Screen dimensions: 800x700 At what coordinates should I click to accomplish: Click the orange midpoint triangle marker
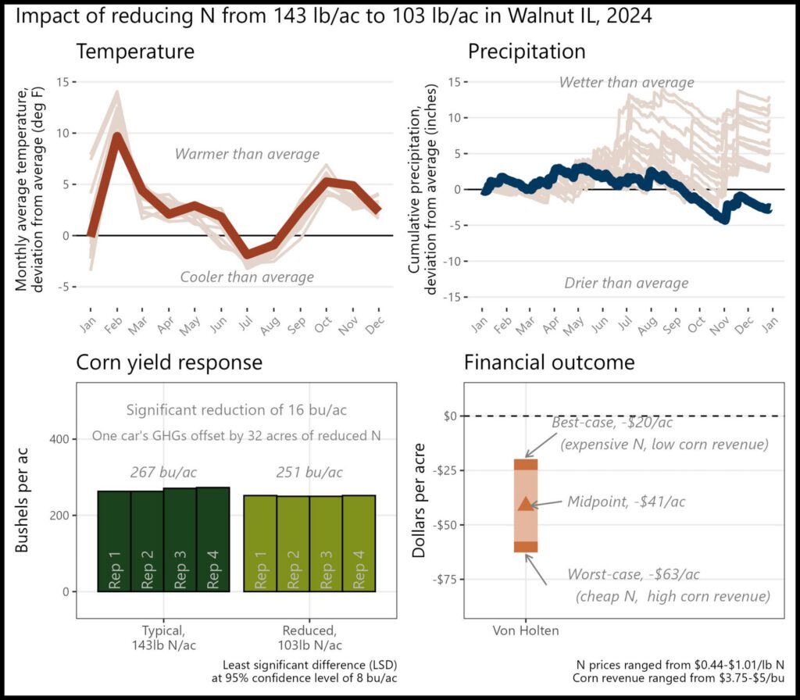click(526, 504)
